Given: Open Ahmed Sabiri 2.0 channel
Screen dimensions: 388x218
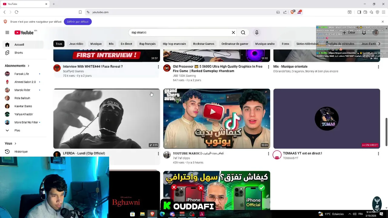Looking at the screenshot, I should click(x=24, y=82).
